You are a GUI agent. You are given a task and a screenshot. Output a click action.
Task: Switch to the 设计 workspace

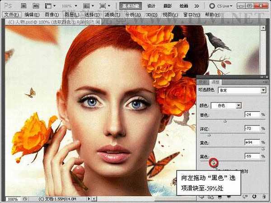[151, 6]
